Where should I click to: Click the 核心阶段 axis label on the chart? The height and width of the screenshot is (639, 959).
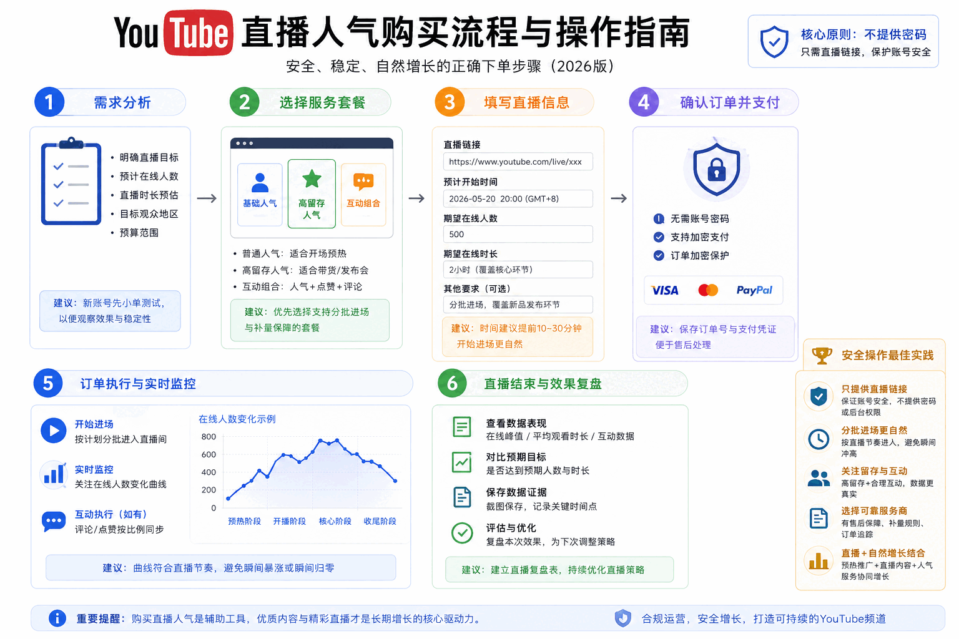click(x=335, y=521)
